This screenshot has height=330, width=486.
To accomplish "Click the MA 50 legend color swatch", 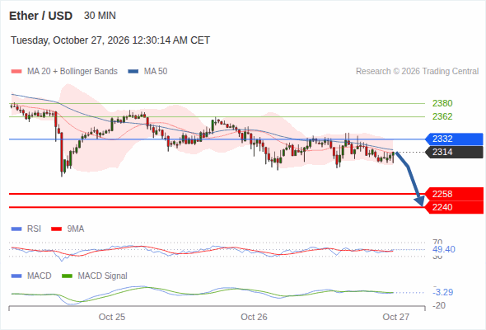I will tap(133, 72).
